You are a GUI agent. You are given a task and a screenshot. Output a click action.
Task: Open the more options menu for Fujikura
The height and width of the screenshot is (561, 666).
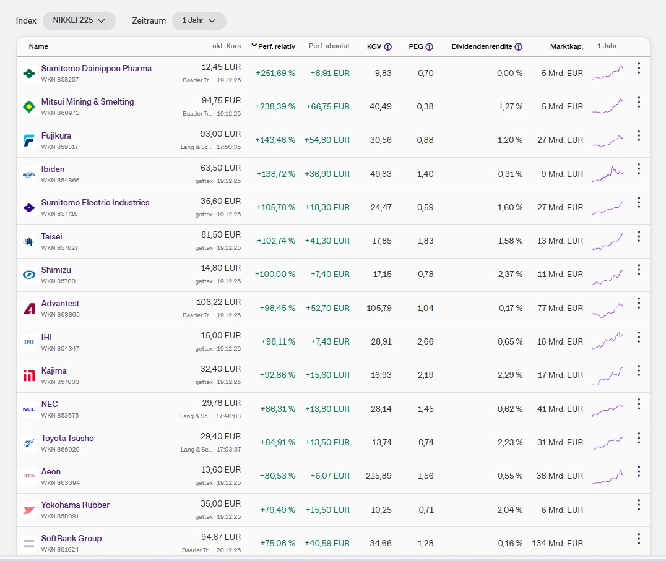tap(639, 135)
